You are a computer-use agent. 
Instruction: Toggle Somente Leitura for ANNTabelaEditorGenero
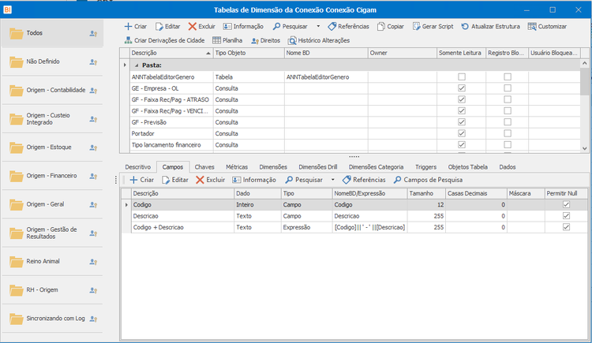point(462,77)
